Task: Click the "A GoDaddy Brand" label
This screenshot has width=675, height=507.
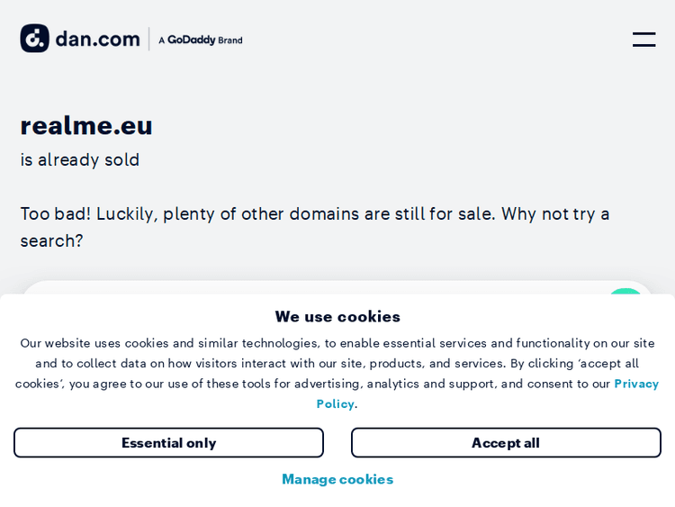Action: [200, 40]
